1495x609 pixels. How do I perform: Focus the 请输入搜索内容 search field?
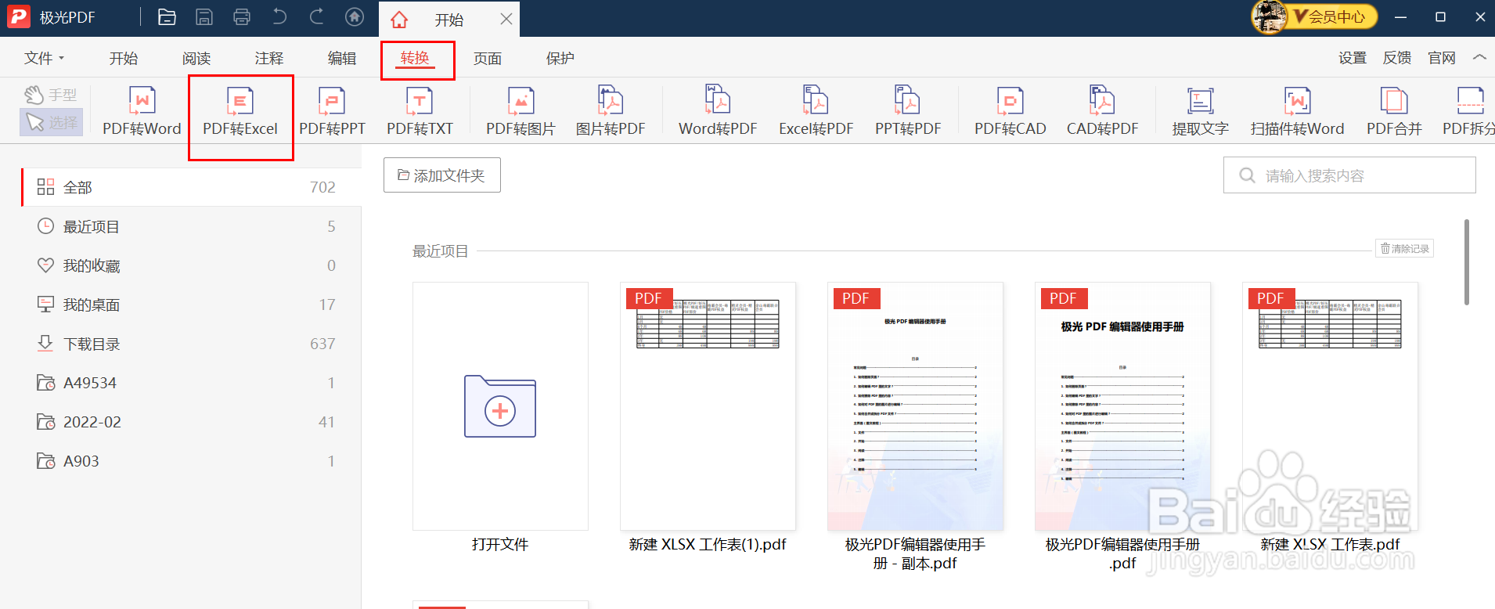point(1349,175)
